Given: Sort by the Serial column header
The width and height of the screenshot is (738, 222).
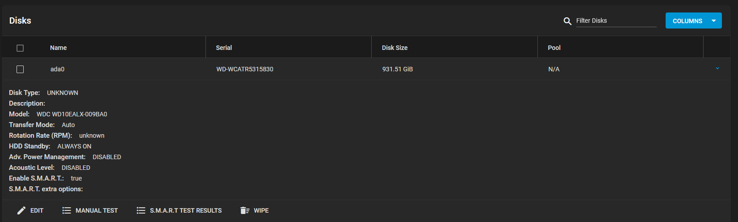Looking at the screenshot, I should point(224,48).
